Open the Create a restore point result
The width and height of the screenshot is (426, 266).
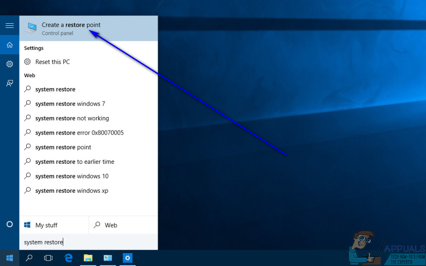click(x=89, y=29)
